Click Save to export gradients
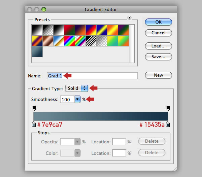Image resolution: width=202 pixels, height=177 pixels. pyautogui.click(x=159, y=57)
